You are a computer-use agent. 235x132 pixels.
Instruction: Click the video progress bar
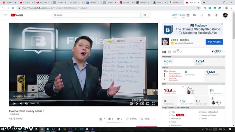83,101
